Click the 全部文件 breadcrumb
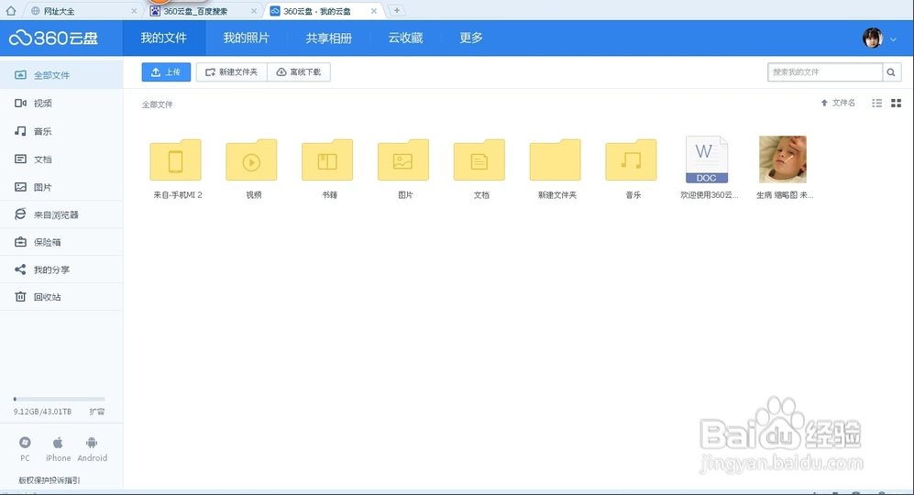 point(158,104)
